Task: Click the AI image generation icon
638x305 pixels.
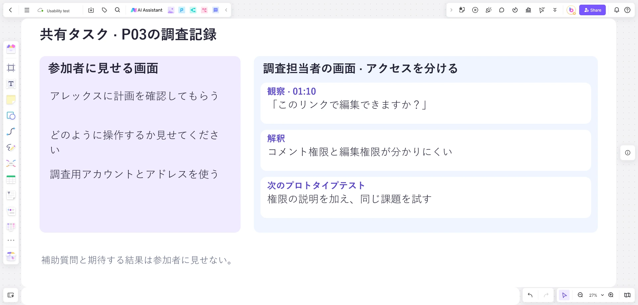Action: 171,10
